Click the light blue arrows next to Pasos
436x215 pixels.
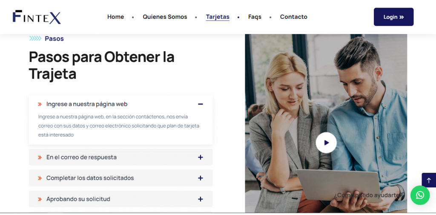(x=35, y=39)
